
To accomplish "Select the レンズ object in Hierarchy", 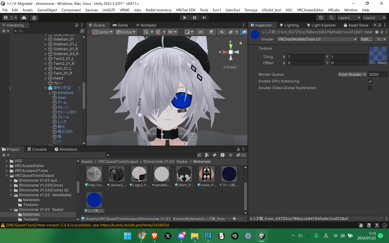I will [62, 122].
